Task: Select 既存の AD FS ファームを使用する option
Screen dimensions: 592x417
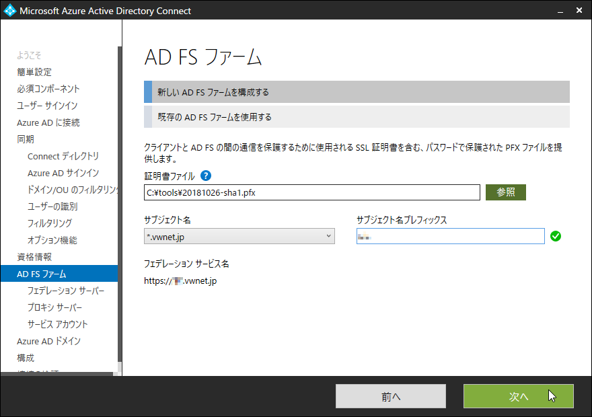Action: point(357,117)
